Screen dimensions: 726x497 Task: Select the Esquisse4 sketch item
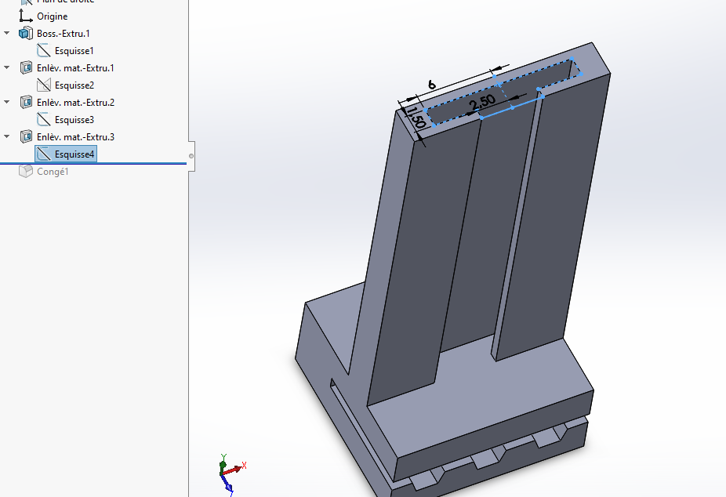pos(74,154)
